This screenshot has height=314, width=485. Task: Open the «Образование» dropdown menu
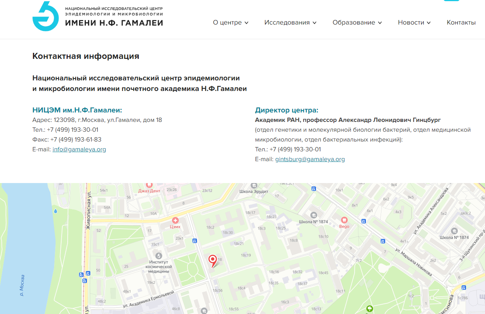pyautogui.click(x=357, y=23)
